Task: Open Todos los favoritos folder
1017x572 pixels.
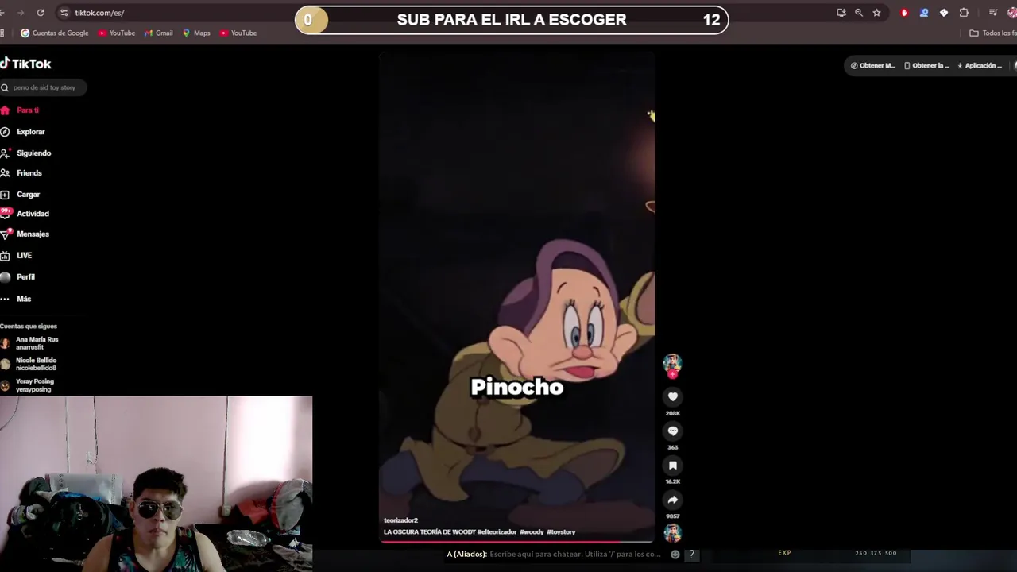Action: click(993, 33)
